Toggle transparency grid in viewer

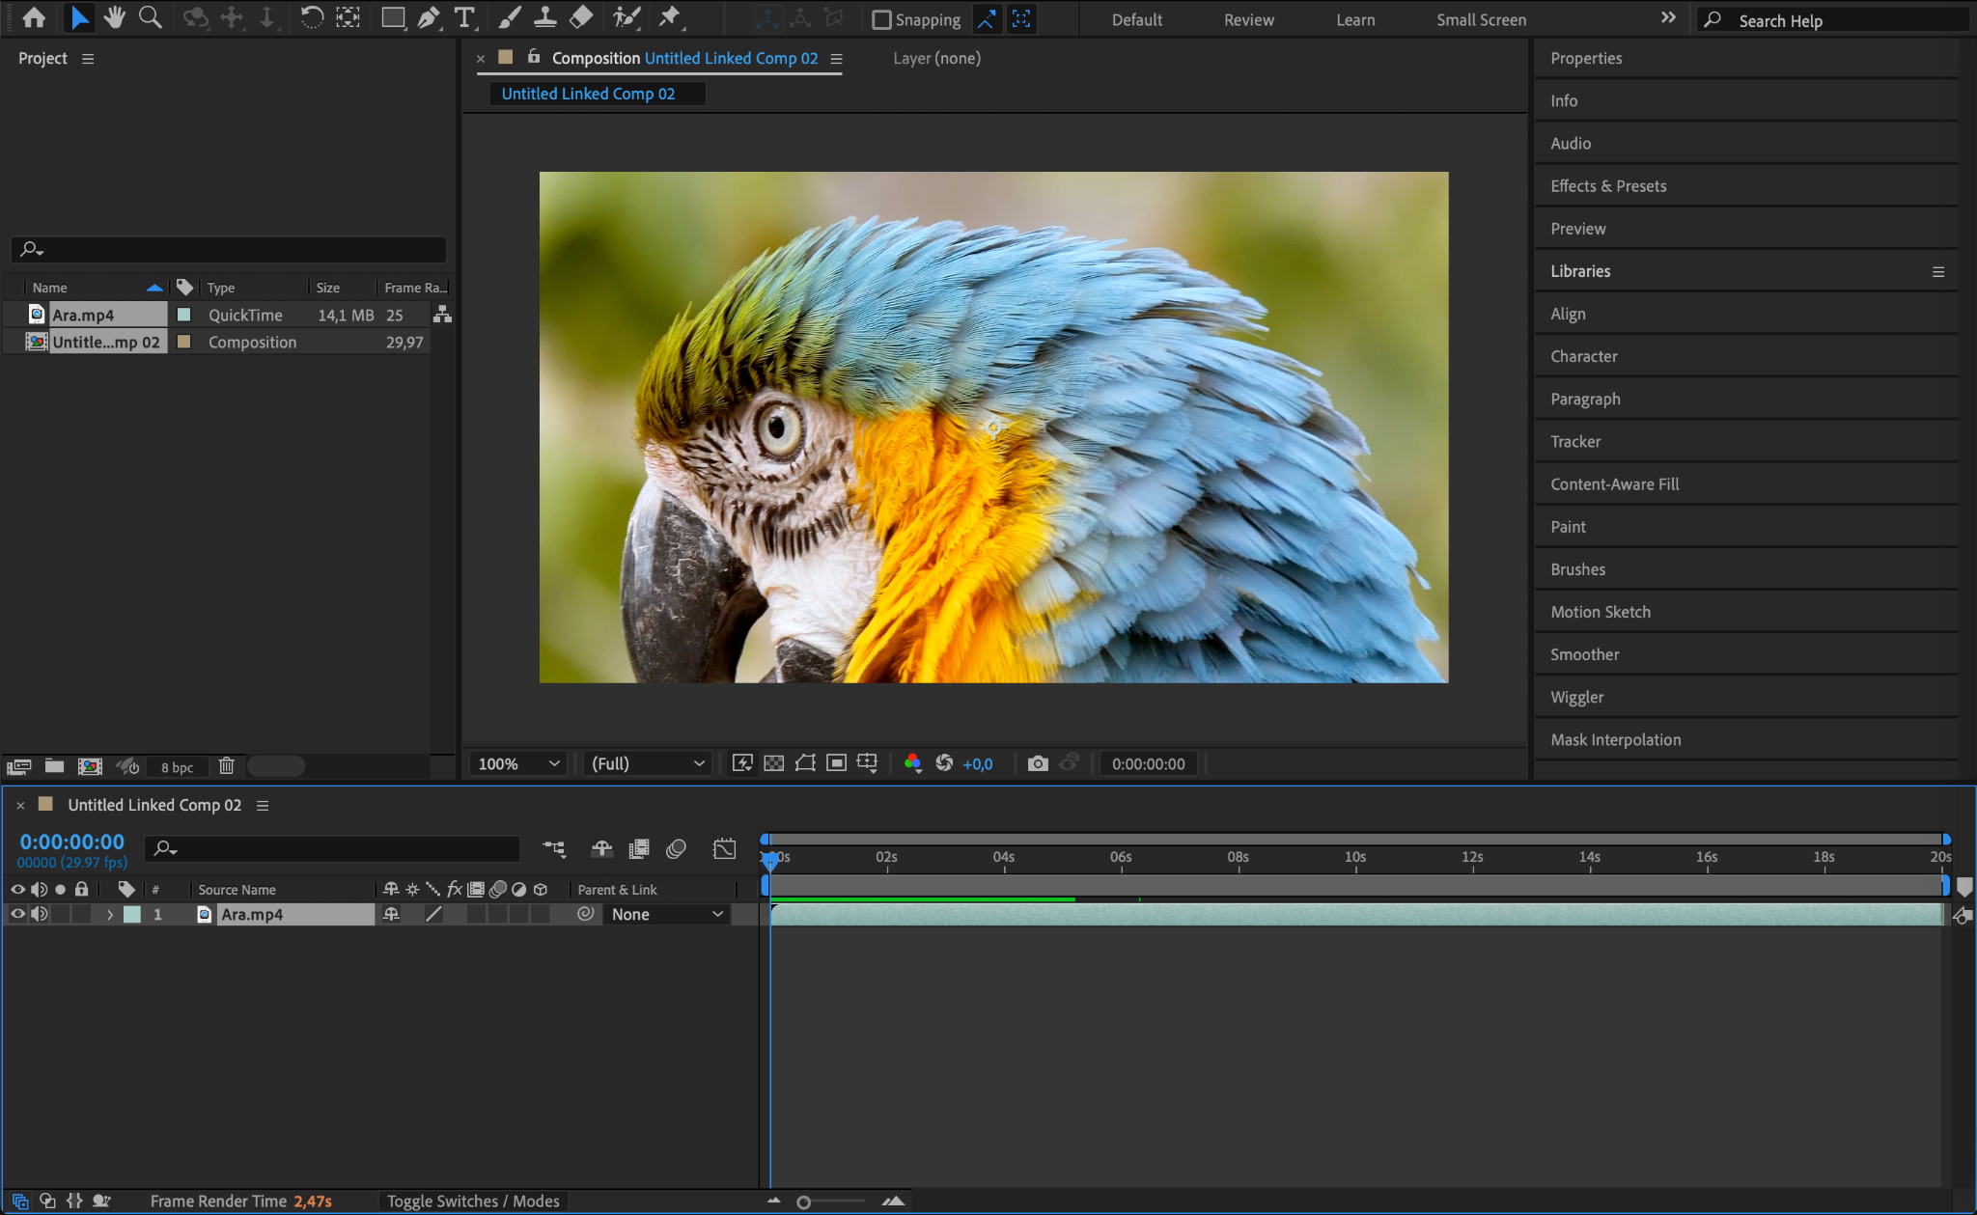click(x=773, y=763)
